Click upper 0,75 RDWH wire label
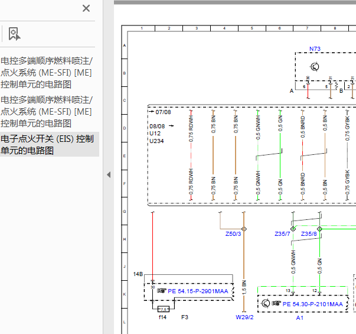 (191, 128)
